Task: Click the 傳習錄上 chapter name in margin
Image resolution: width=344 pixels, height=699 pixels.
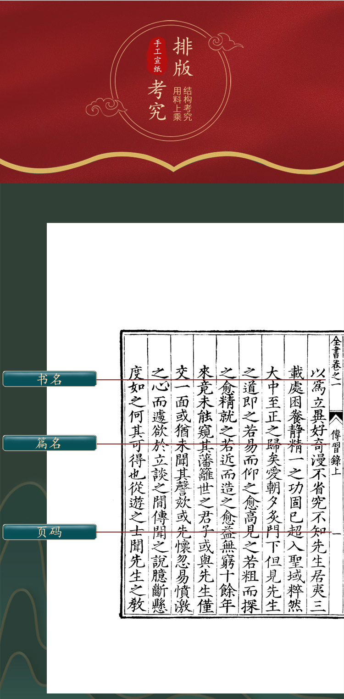Action: point(336,451)
